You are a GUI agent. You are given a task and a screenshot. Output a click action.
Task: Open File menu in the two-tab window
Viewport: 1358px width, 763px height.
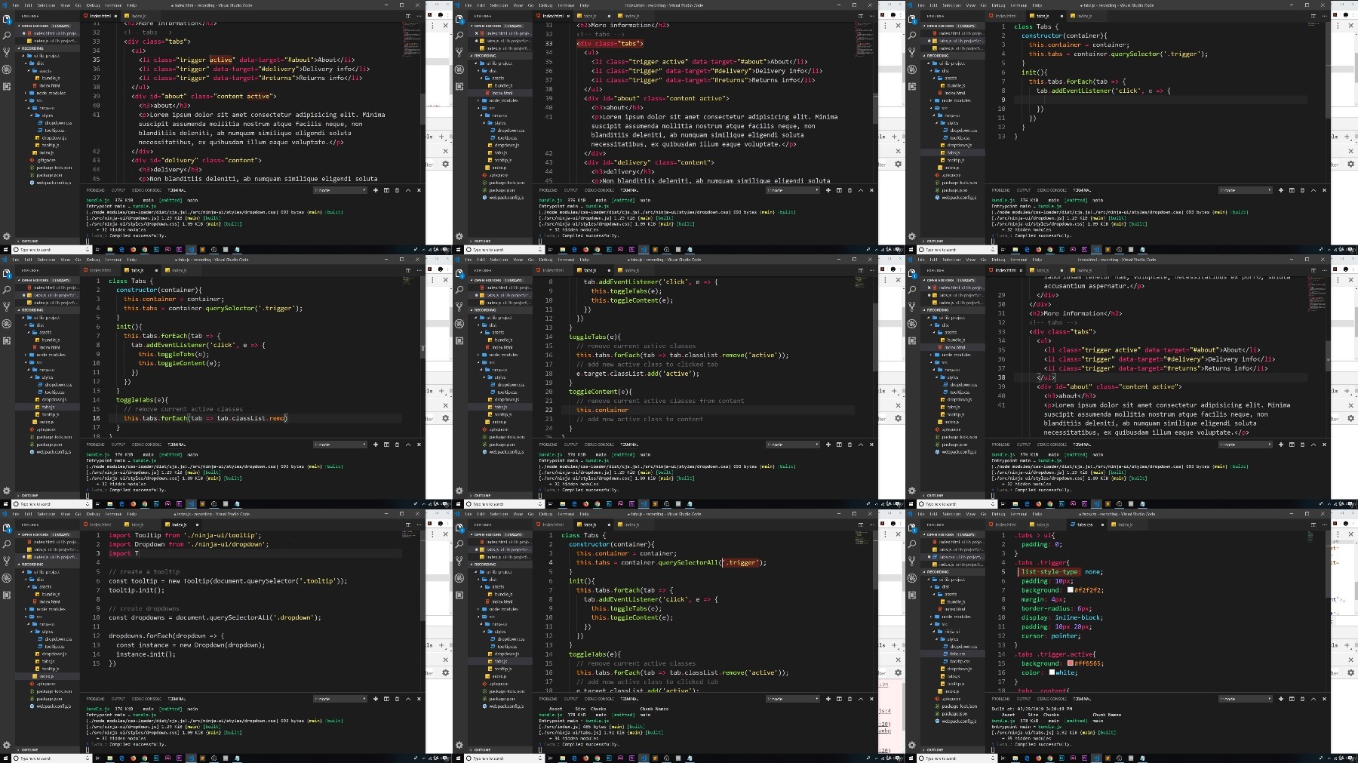click(16, 5)
